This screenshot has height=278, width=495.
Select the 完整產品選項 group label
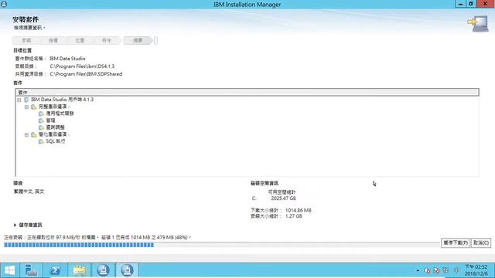[53, 107]
